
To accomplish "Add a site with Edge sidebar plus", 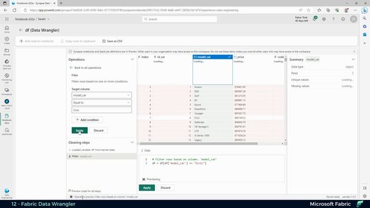I will [365, 43].
